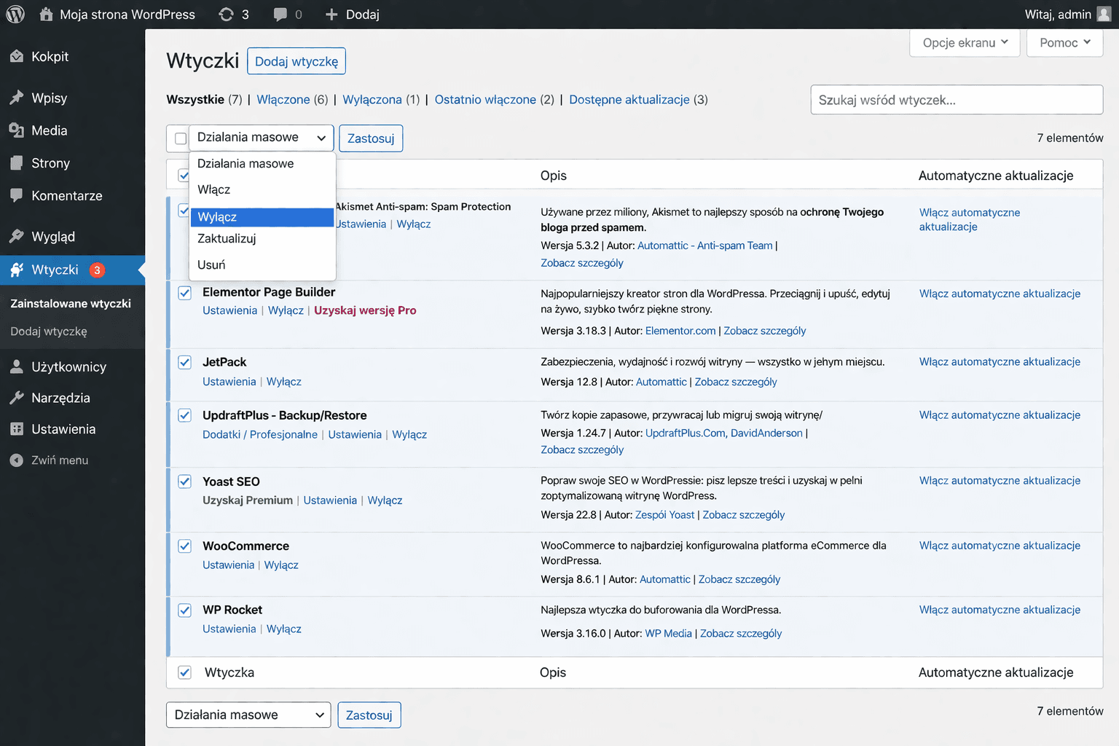Open Dodatki / Profesjonalne under UpdraftPlus

tap(260, 434)
